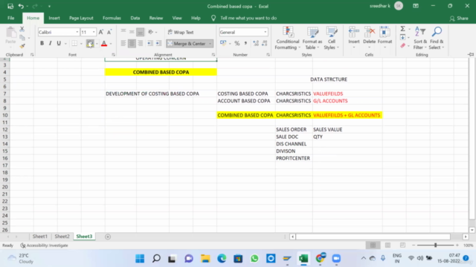476x267 pixels.
Task: Apply Percent Style format
Action: point(237,44)
